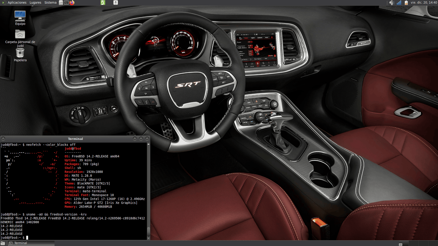
Task: Click the terminal scrollbar down arrow
Action: tap(149, 238)
